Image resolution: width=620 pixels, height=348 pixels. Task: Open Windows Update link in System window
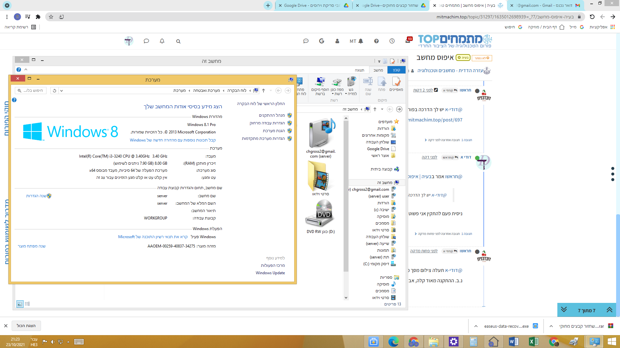pyautogui.click(x=270, y=273)
